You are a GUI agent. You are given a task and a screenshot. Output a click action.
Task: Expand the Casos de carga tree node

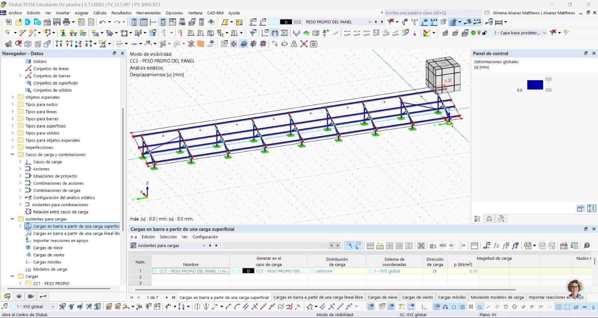pyautogui.click(x=20, y=162)
